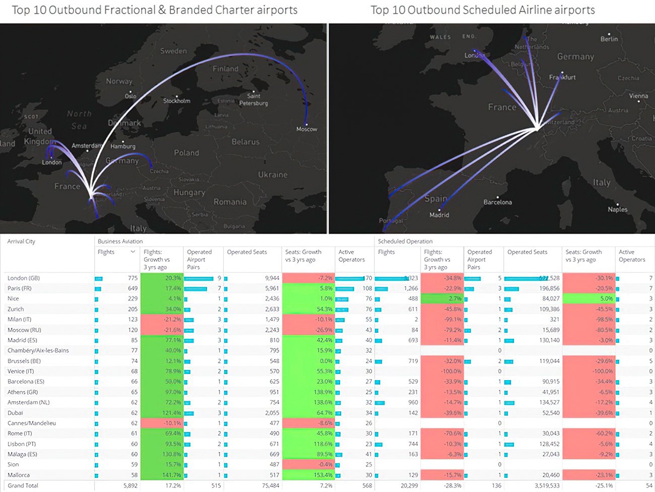
Task: Click the Hamburg label on the charter map
Action: coord(123,146)
